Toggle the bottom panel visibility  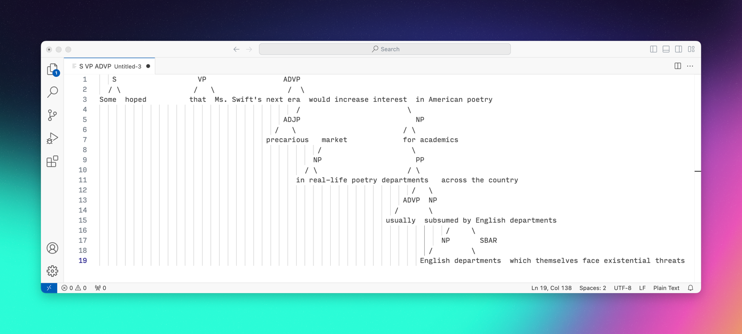click(666, 49)
